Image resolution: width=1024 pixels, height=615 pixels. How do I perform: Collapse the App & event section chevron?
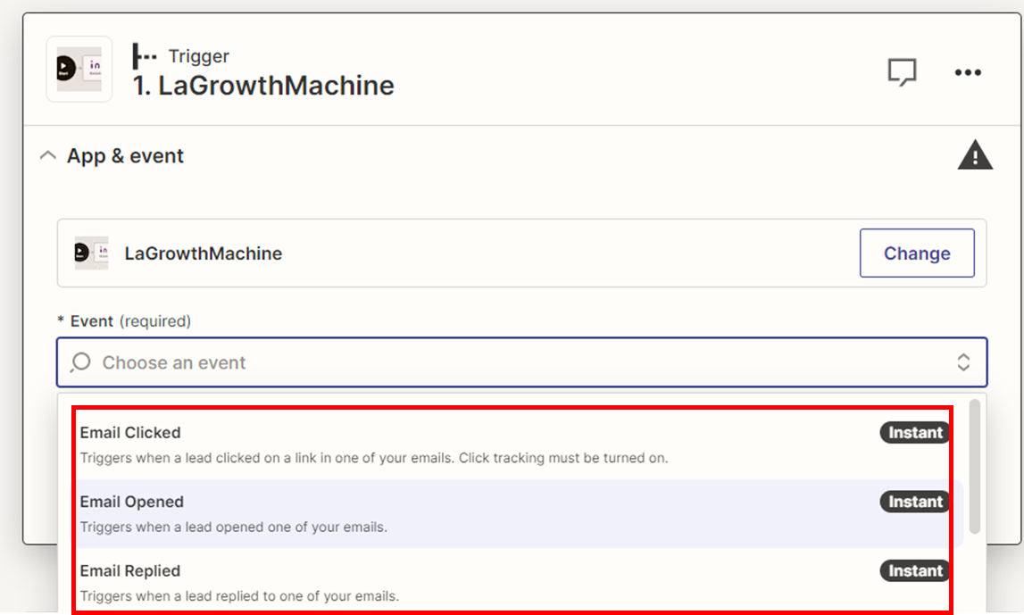(47, 155)
